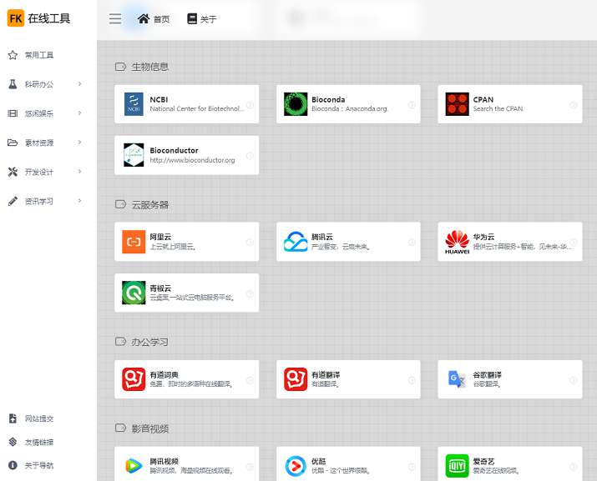Click the Bioconductor logo icon
The width and height of the screenshot is (597, 481).
[x=134, y=155]
